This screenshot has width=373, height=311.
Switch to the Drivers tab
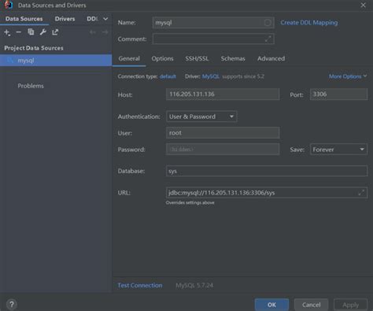65,19
